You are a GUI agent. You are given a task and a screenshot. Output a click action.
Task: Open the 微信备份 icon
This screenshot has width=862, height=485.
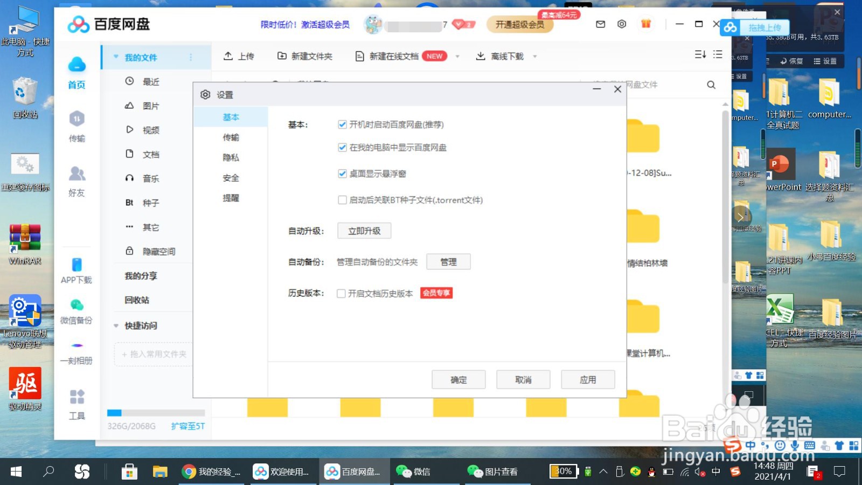click(77, 311)
